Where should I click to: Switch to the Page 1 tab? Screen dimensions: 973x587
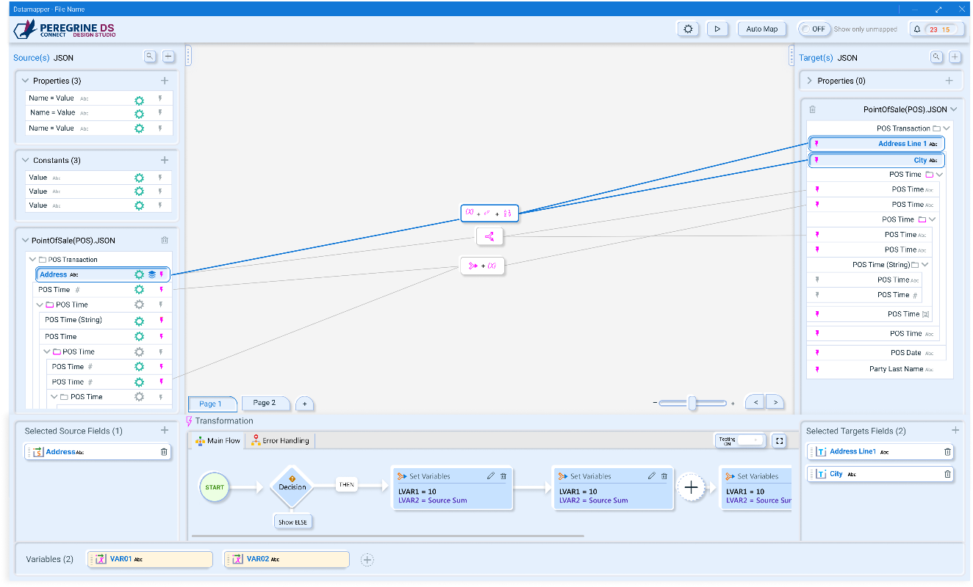pos(212,404)
